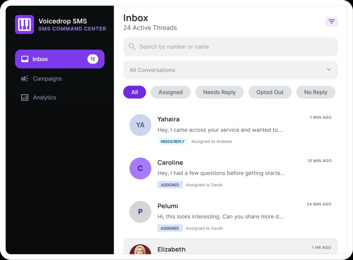Image resolution: width=353 pixels, height=260 pixels.
Task: Click preview 'Hey, I had a few questions'
Action: tap(221, 173)
